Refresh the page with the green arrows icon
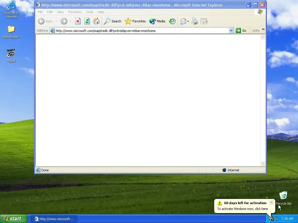Screen dimensions: 298x223 coord(87,21)
